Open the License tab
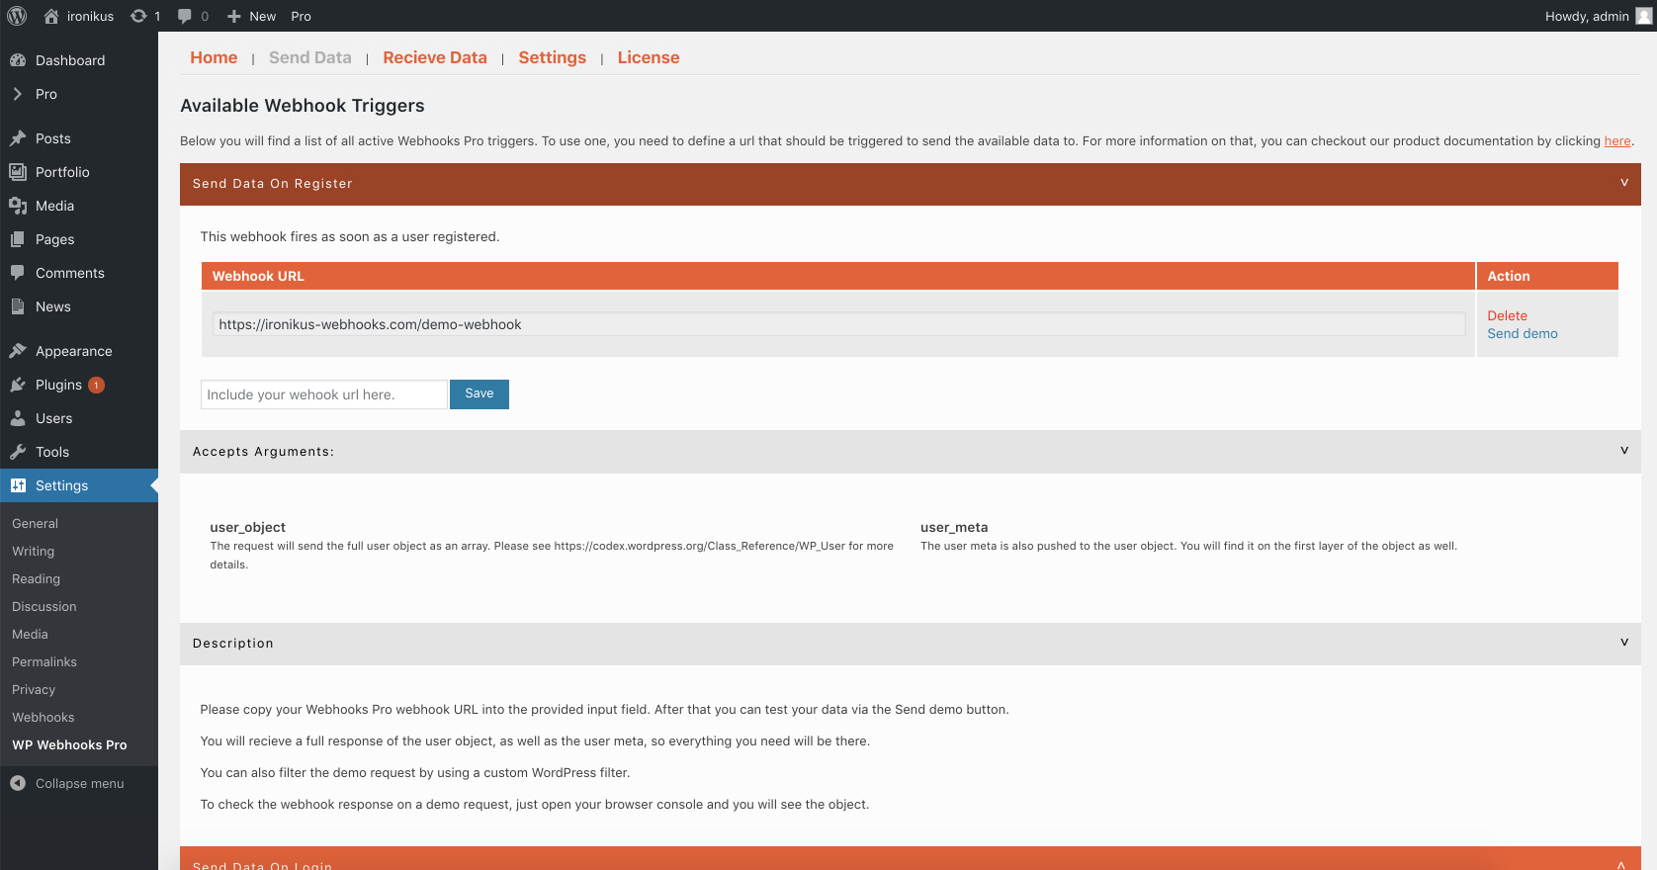 point(649,57)
